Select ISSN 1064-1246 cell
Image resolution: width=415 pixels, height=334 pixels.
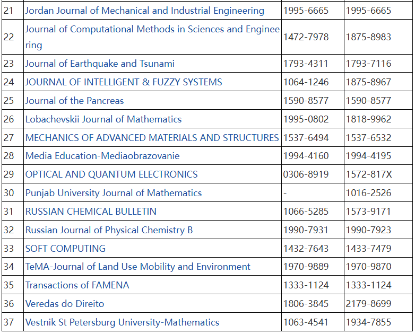[x=313, y=82]
